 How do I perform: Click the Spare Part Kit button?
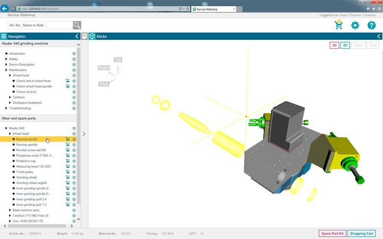(332, 233)
